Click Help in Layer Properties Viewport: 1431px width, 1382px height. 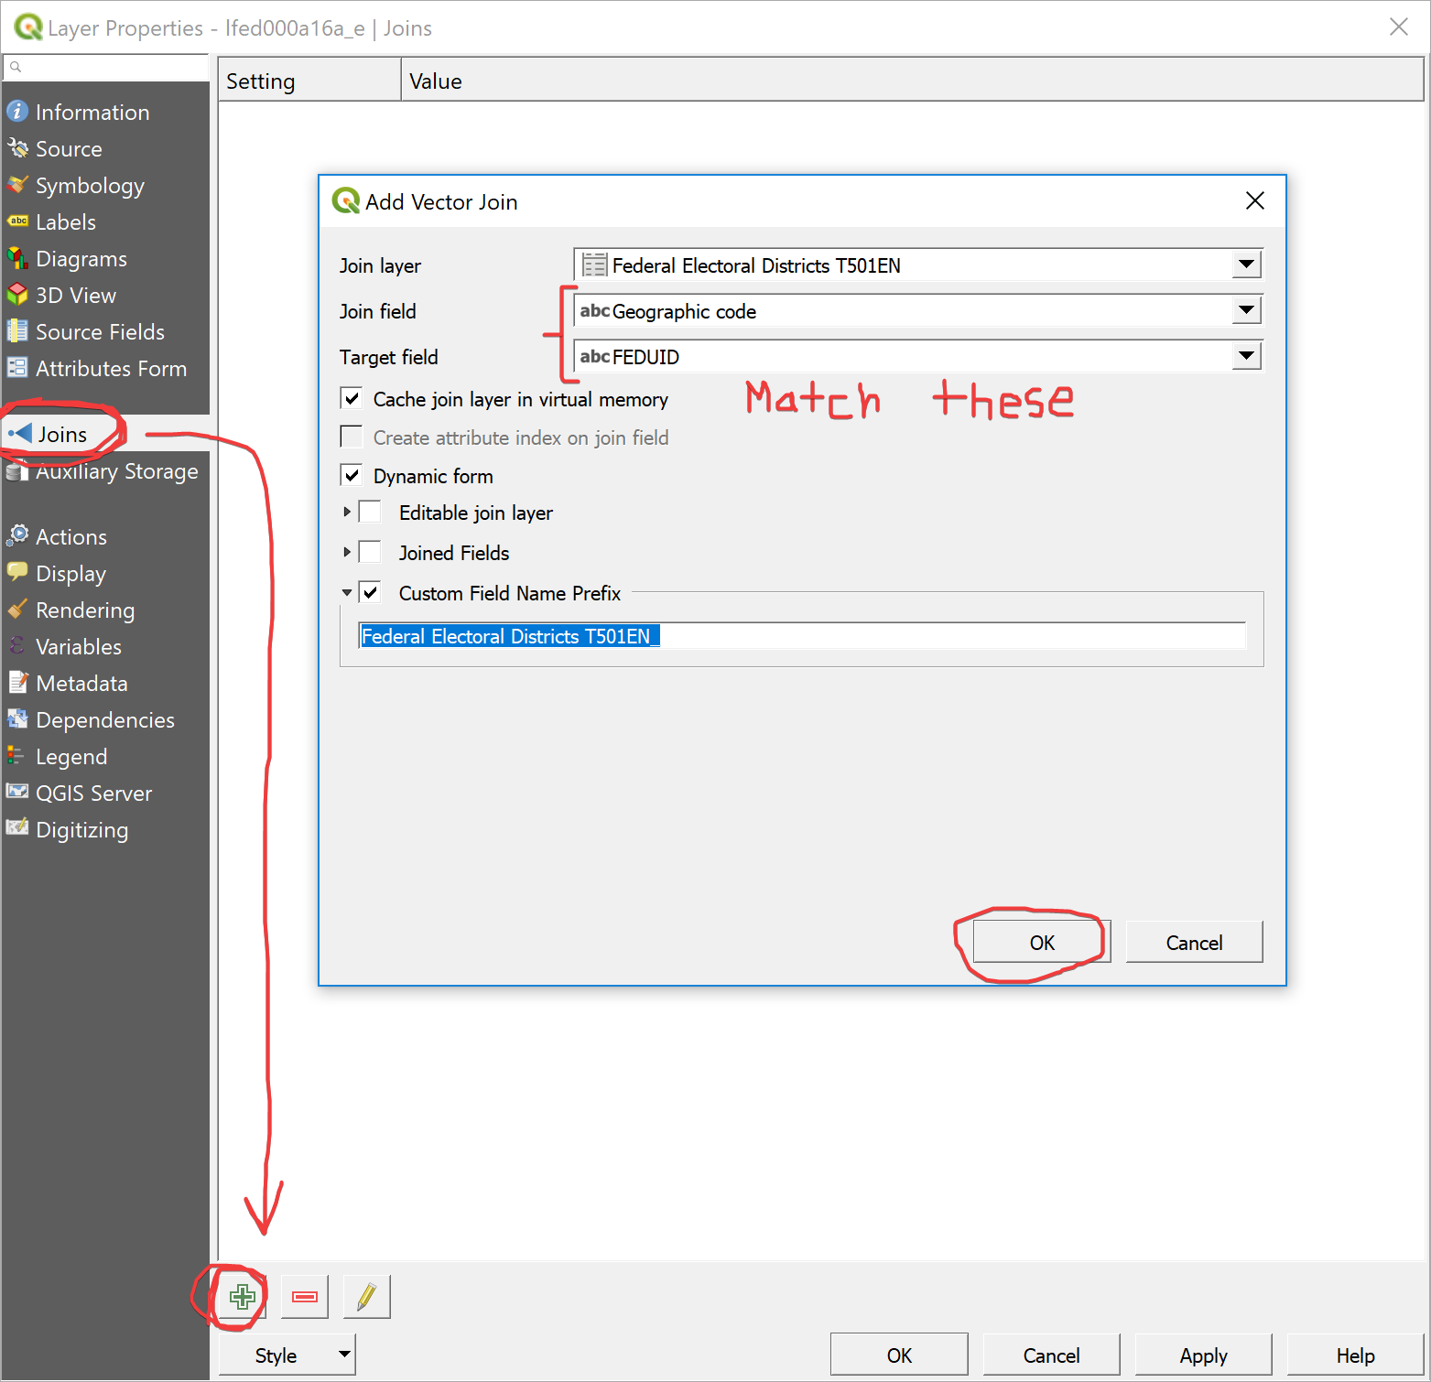coord(1355,1355)
